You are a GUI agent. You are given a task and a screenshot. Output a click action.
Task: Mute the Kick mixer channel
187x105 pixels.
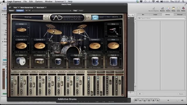12,84
